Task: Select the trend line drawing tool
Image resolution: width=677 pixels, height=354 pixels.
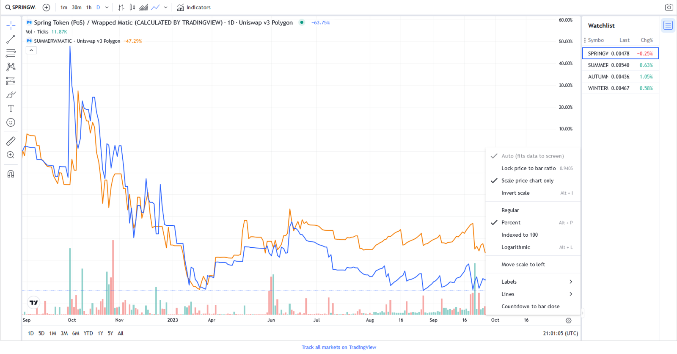Action: pos(11,39)
